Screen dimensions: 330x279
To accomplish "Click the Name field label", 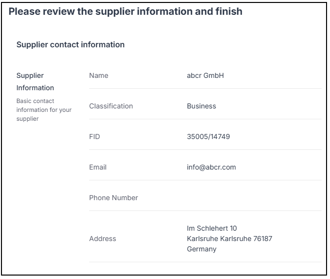I will tap(99, 76).
